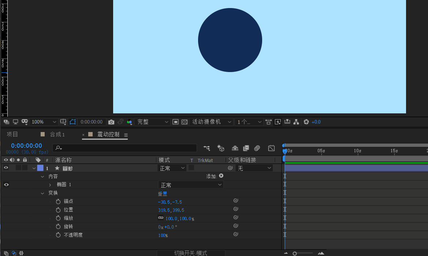Click the scale stopwatch (缩放)
The width and height of the screenshot is (428, 256).
click(58, 218)
